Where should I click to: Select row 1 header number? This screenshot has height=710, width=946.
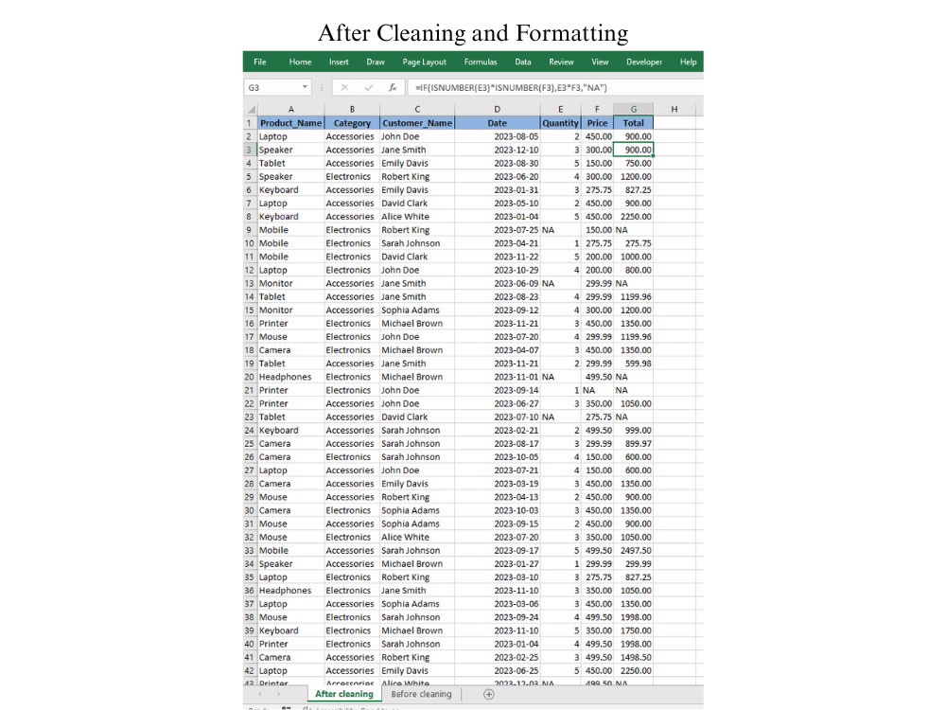[249, 122]
